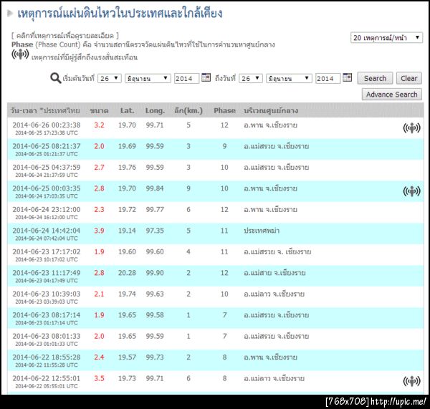This screenshot has height=409, width=430.
Task: Open the 2014-06-26 00:23:38 earthquake event
Action: pos(216,128)
